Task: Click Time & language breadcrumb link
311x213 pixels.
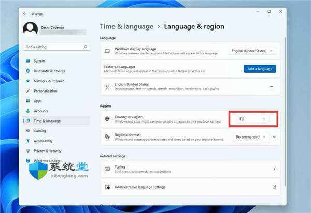Action: (126, 26)
